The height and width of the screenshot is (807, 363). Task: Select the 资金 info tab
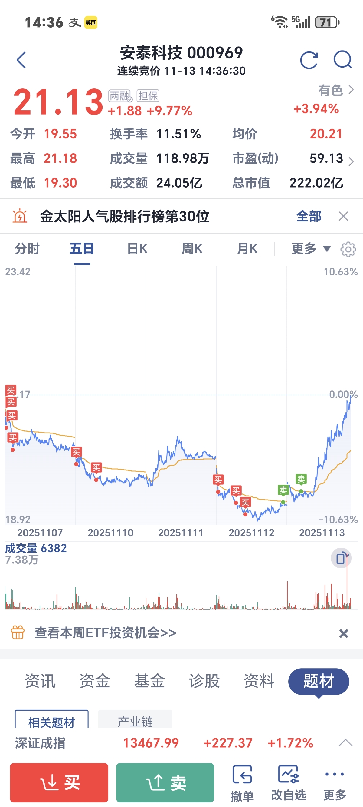pyautogui.click(x=94, y=681)
